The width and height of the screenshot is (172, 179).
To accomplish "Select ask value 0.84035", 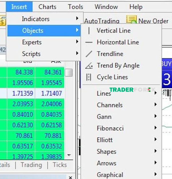I will click(x=52, y=115).
